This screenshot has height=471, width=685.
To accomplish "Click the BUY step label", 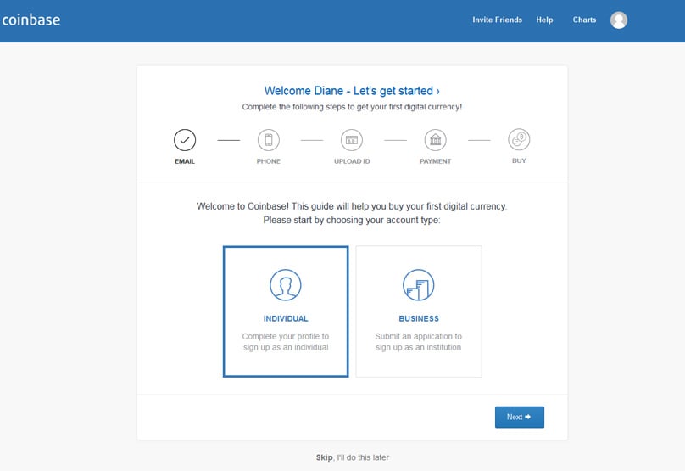I will [519, 160].
